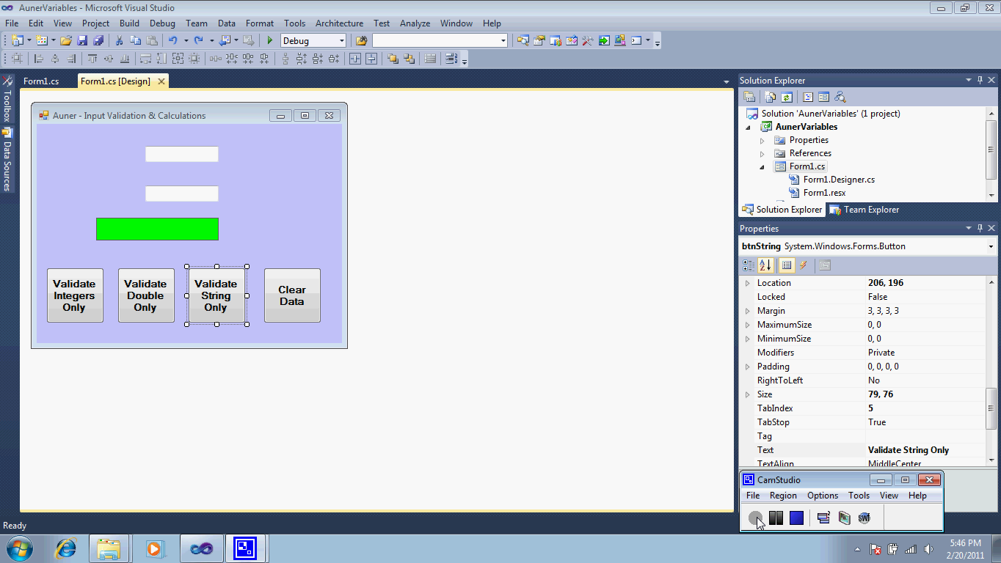1001x563 pixels.
Task: Toggle Categorized view in Properties panel
Action: [x=749, y=265]
